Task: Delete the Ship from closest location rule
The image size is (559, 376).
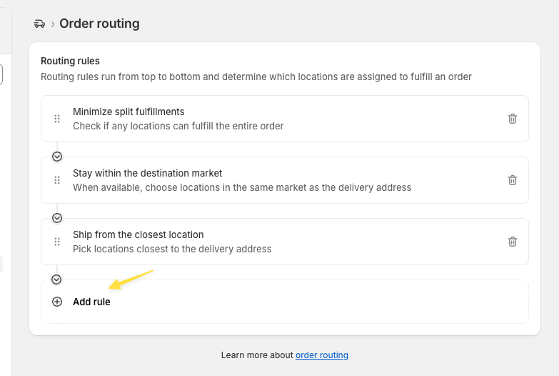Action: point(513,242)
